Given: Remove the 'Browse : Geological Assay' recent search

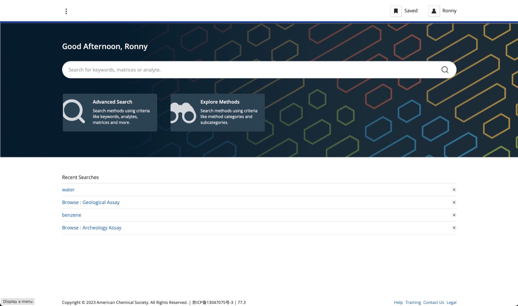Looking at the screenshot, I should pos(454,202).
